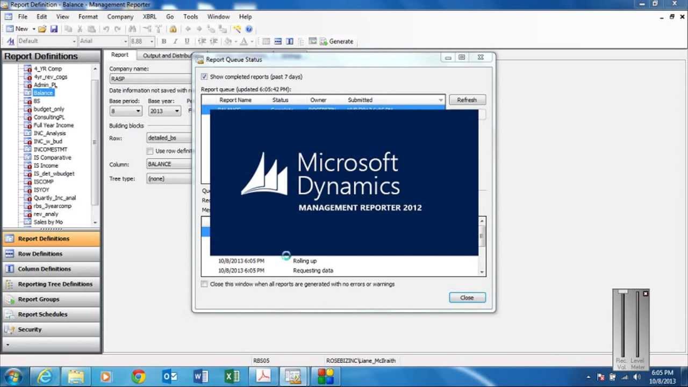Open the row definition icon in the formatting toolbar
Image resolution: width=688 pixels, height=387 pixels.
click(x=278, y=41)
